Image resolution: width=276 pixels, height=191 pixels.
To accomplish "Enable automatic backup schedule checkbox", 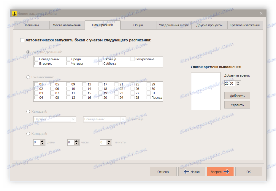I will point(22,40).
